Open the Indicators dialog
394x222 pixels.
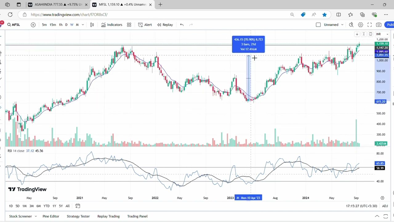click(112, 25)
